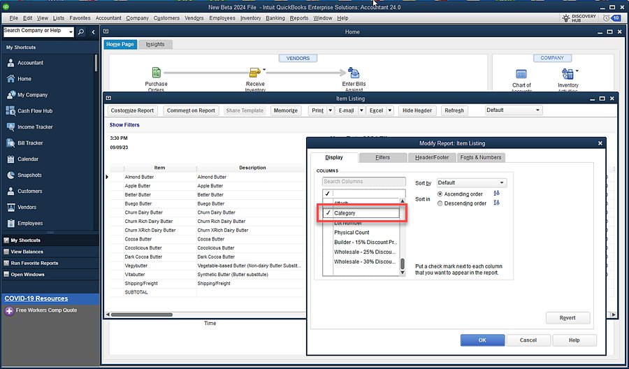629x369 pixels.
Task: Switch to the Filters tab
Action: point(382,157)
